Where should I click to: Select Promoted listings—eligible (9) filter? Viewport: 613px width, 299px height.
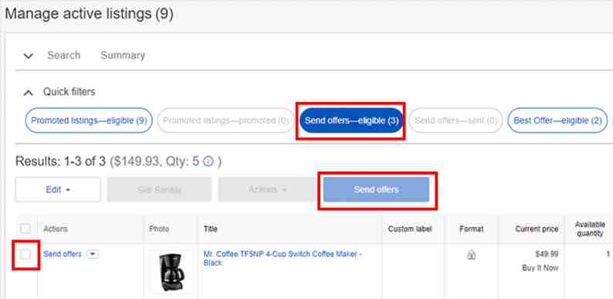89,121
